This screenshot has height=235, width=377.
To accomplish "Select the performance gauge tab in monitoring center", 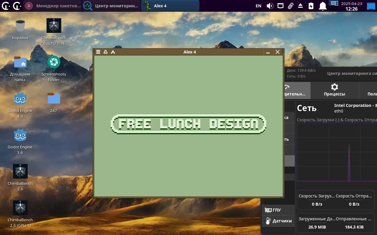I will (297, 90).
